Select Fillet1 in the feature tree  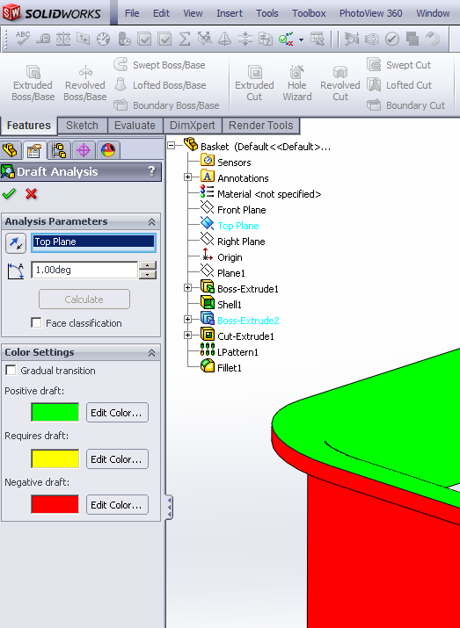point(221,367)
